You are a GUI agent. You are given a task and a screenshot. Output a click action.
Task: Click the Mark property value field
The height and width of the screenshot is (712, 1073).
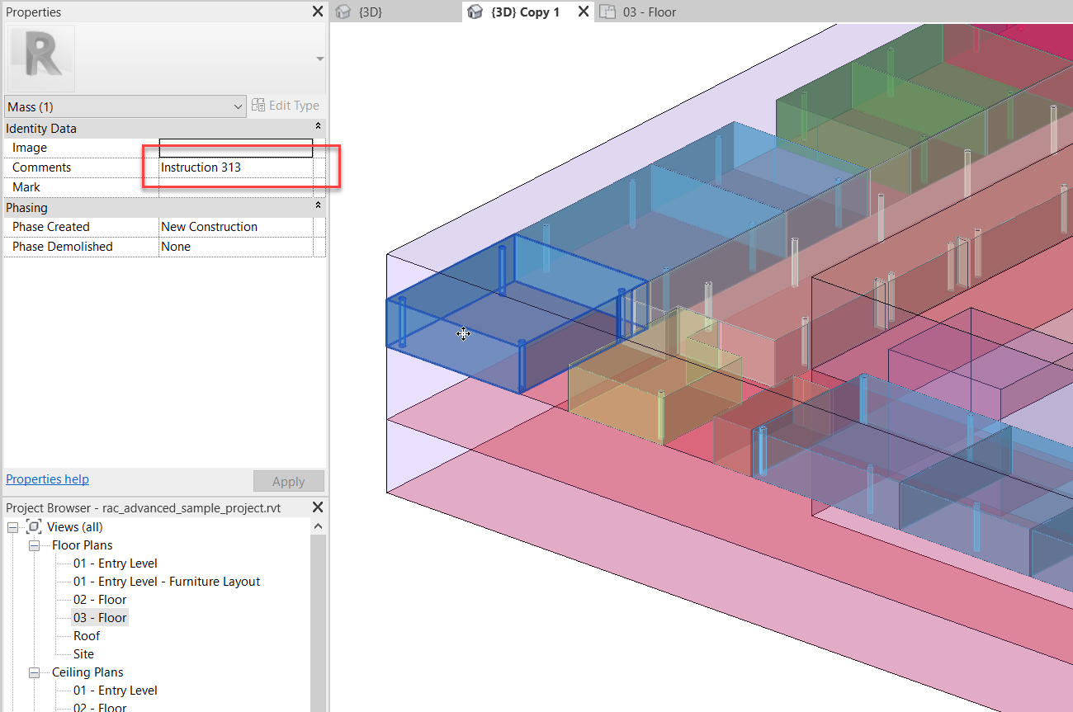point(236,187)
